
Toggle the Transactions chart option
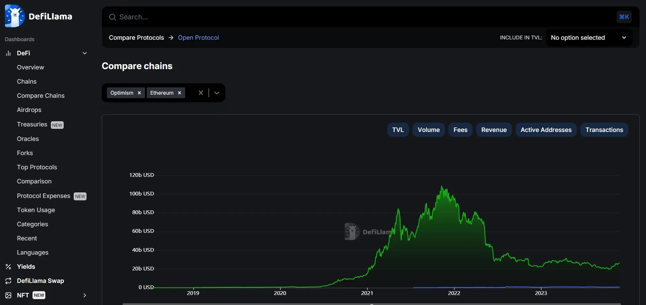(604, 130)
